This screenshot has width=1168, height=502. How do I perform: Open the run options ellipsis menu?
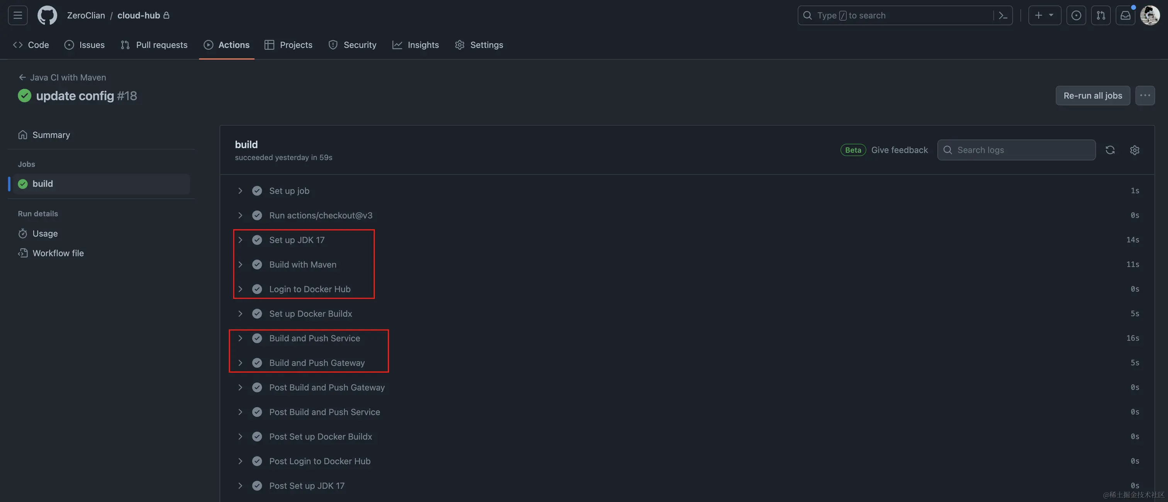tap(1145, 96)
